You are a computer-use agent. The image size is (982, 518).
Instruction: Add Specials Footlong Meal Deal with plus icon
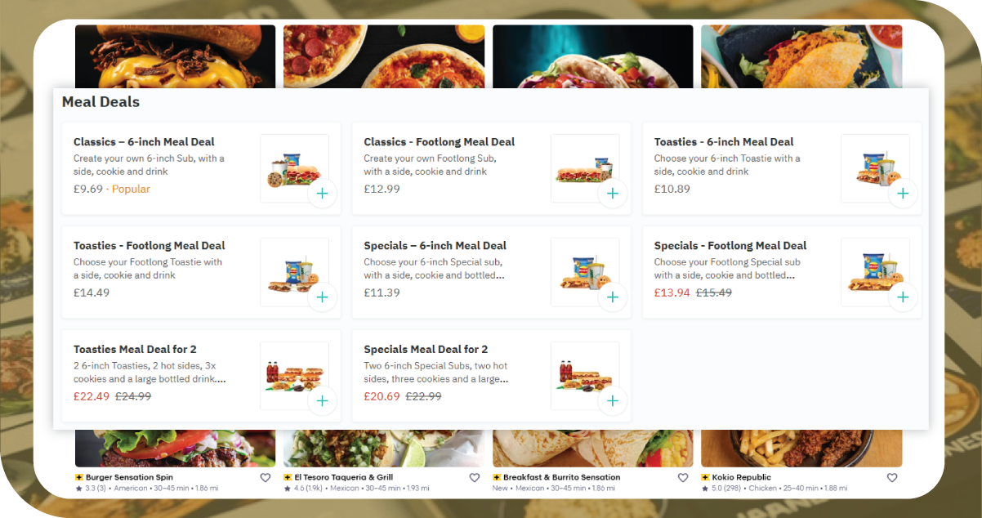tap(903, 297)
